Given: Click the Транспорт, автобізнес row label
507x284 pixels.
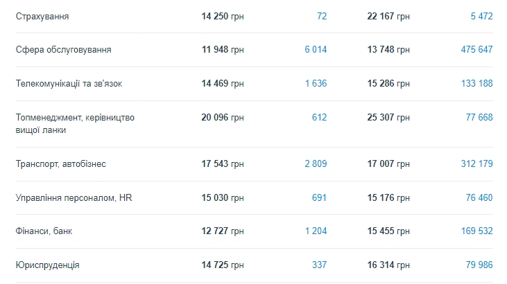Looking at the screenshot, I should 60,164.
